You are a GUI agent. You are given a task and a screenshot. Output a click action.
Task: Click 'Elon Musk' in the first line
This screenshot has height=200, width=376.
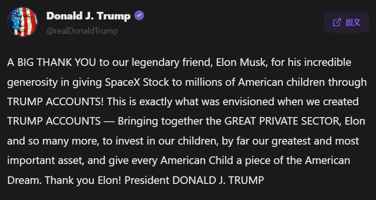tap(242, 63)
